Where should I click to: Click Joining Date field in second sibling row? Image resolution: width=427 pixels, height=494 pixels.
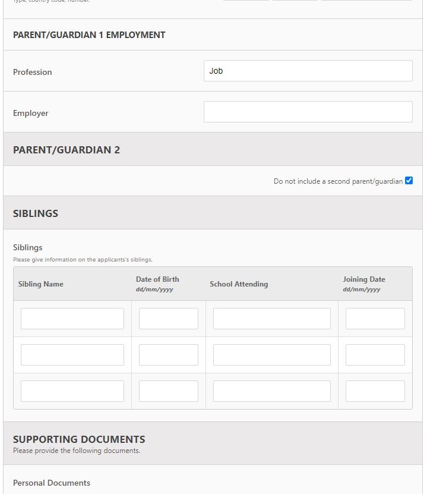point(375,355)
